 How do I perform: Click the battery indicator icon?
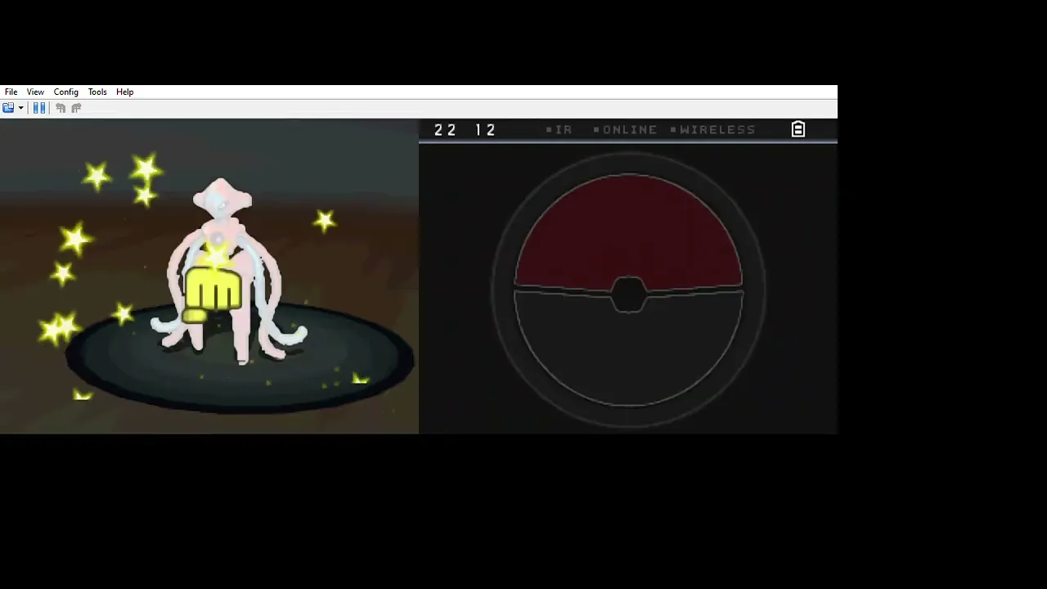coord(798,129)
